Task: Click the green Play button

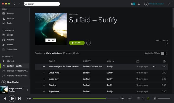Action: (77, 43)
